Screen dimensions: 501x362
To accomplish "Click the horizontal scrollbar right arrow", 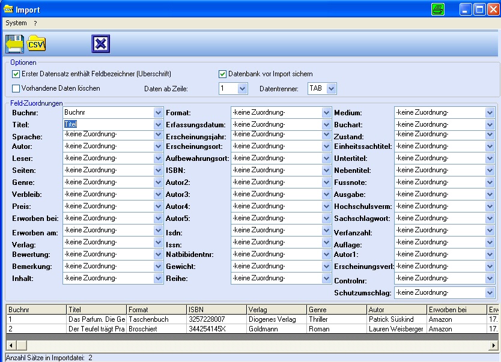I will (493, 345).
